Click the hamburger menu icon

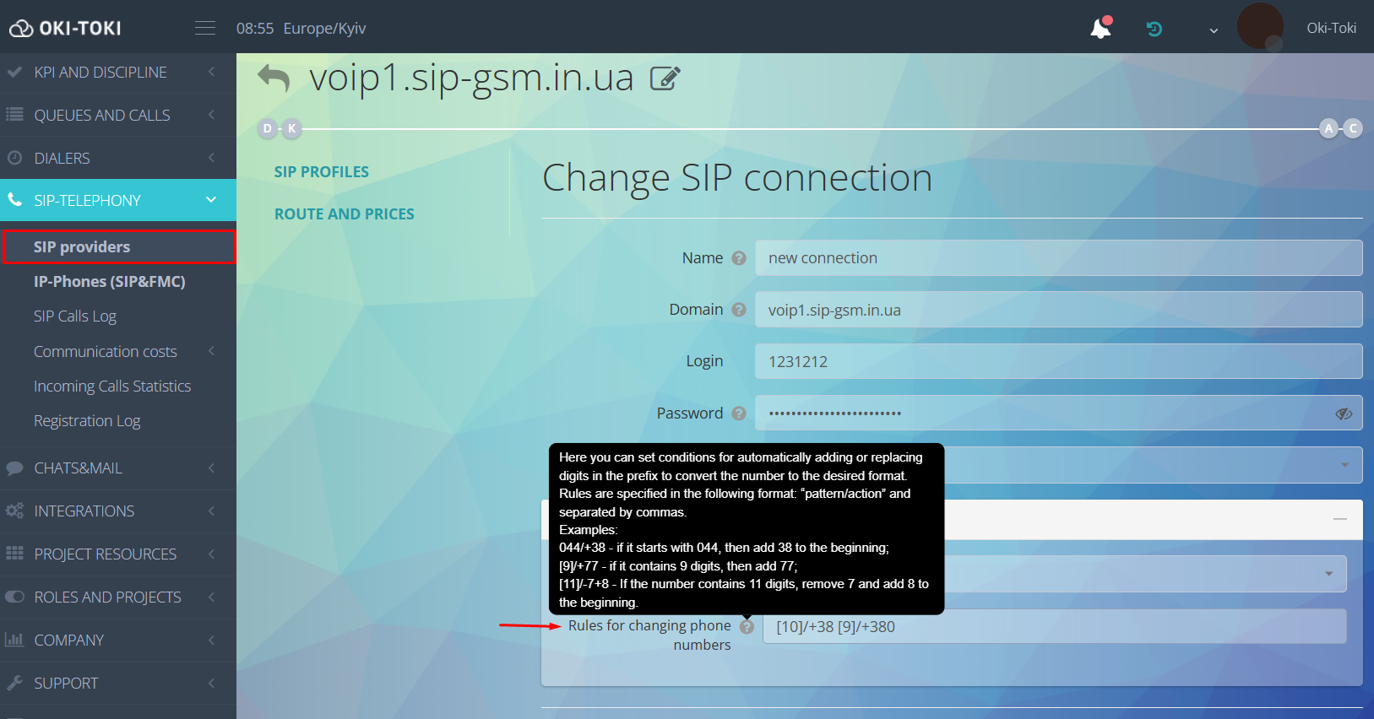(205, 28)
